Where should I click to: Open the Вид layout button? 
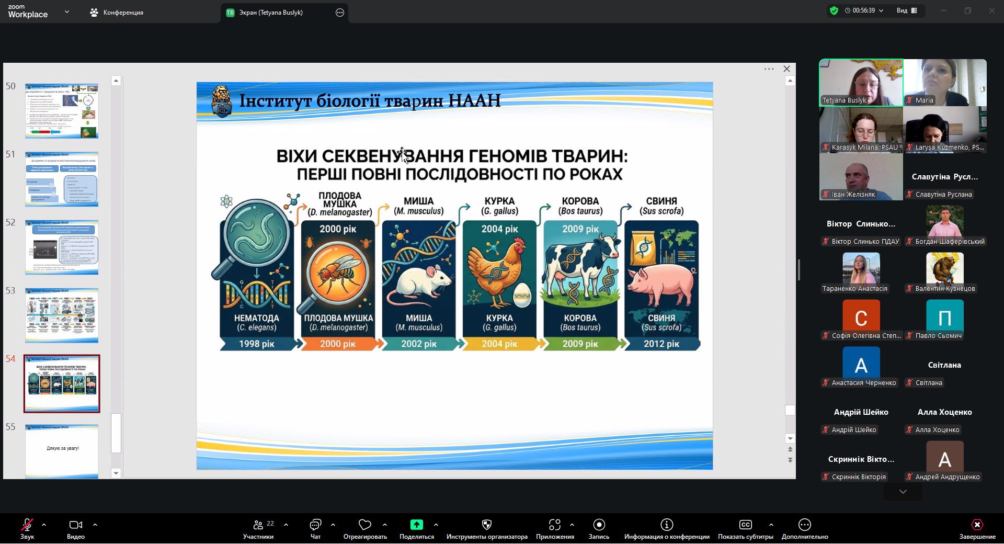(x=907, y=10)
